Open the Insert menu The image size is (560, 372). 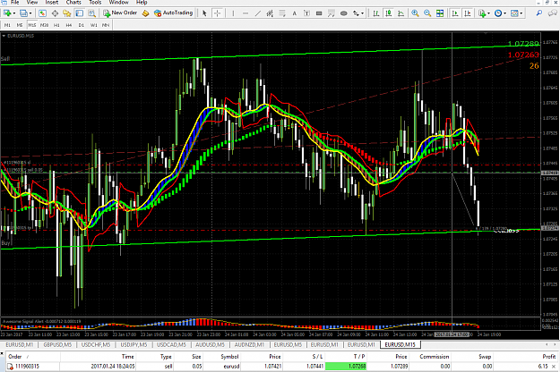tap(52, 3)
